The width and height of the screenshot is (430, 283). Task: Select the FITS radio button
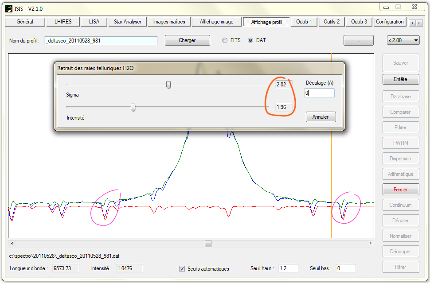pos(225,40)
